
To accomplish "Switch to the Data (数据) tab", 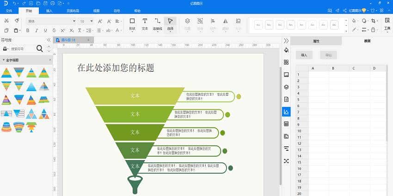I will click(x=368, y=41).
